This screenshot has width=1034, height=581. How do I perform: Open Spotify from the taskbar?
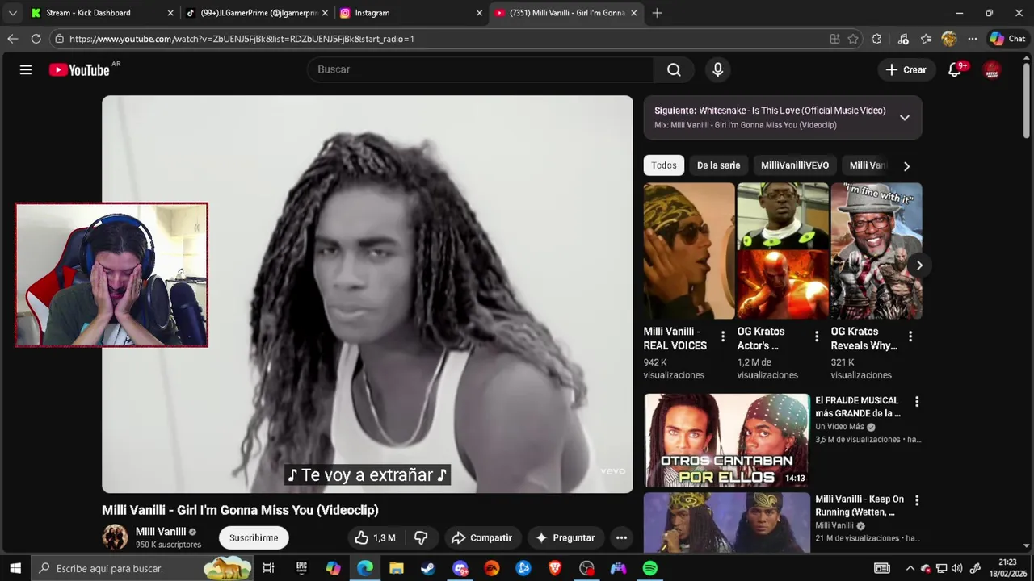[x=650, y=568]
